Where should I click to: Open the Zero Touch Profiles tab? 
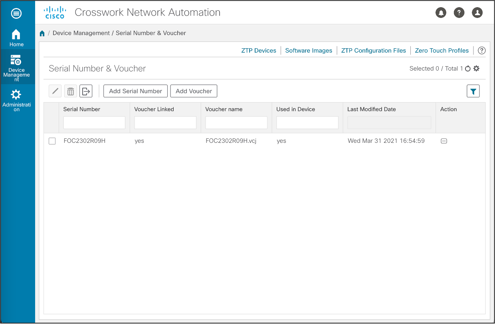(x=442, y=51)
